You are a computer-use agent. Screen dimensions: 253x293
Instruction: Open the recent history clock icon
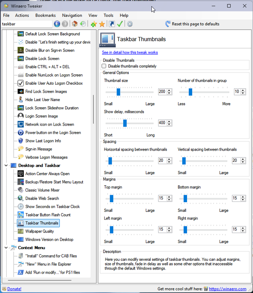[x=83, y=24]
